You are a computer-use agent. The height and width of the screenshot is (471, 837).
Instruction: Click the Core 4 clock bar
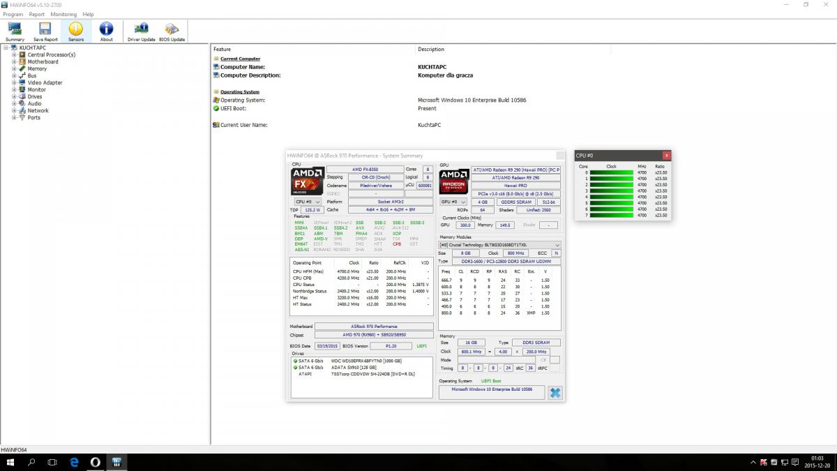click(611, 197)
